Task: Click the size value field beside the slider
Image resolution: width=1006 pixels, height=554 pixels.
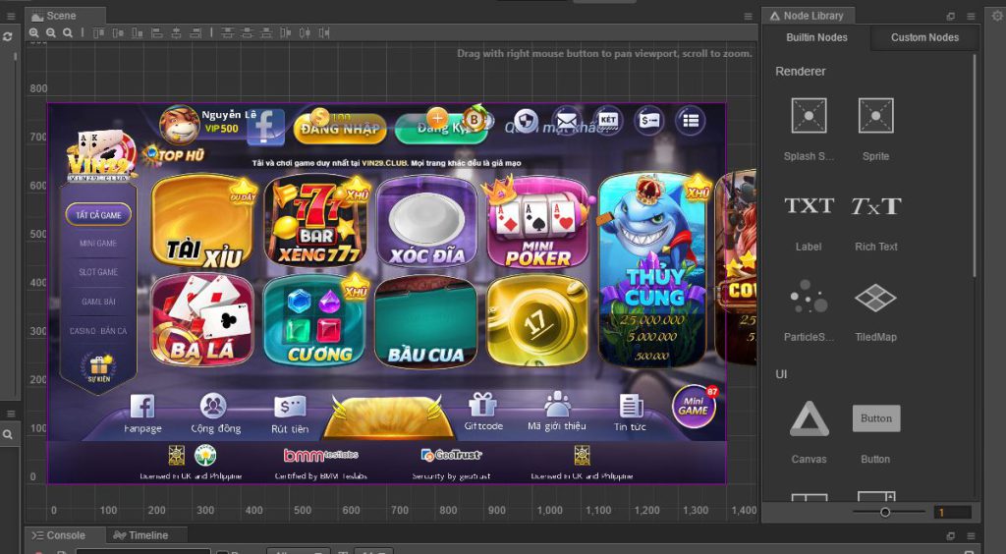Action: point(952,512)
